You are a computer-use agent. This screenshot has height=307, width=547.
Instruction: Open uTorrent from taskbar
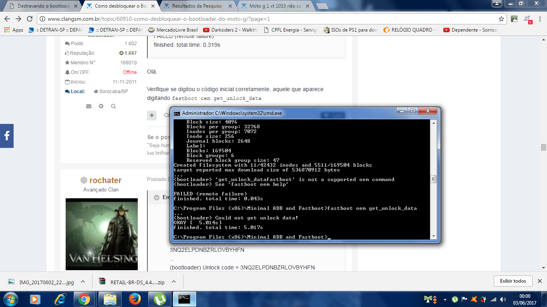click(x=160, y=299)
